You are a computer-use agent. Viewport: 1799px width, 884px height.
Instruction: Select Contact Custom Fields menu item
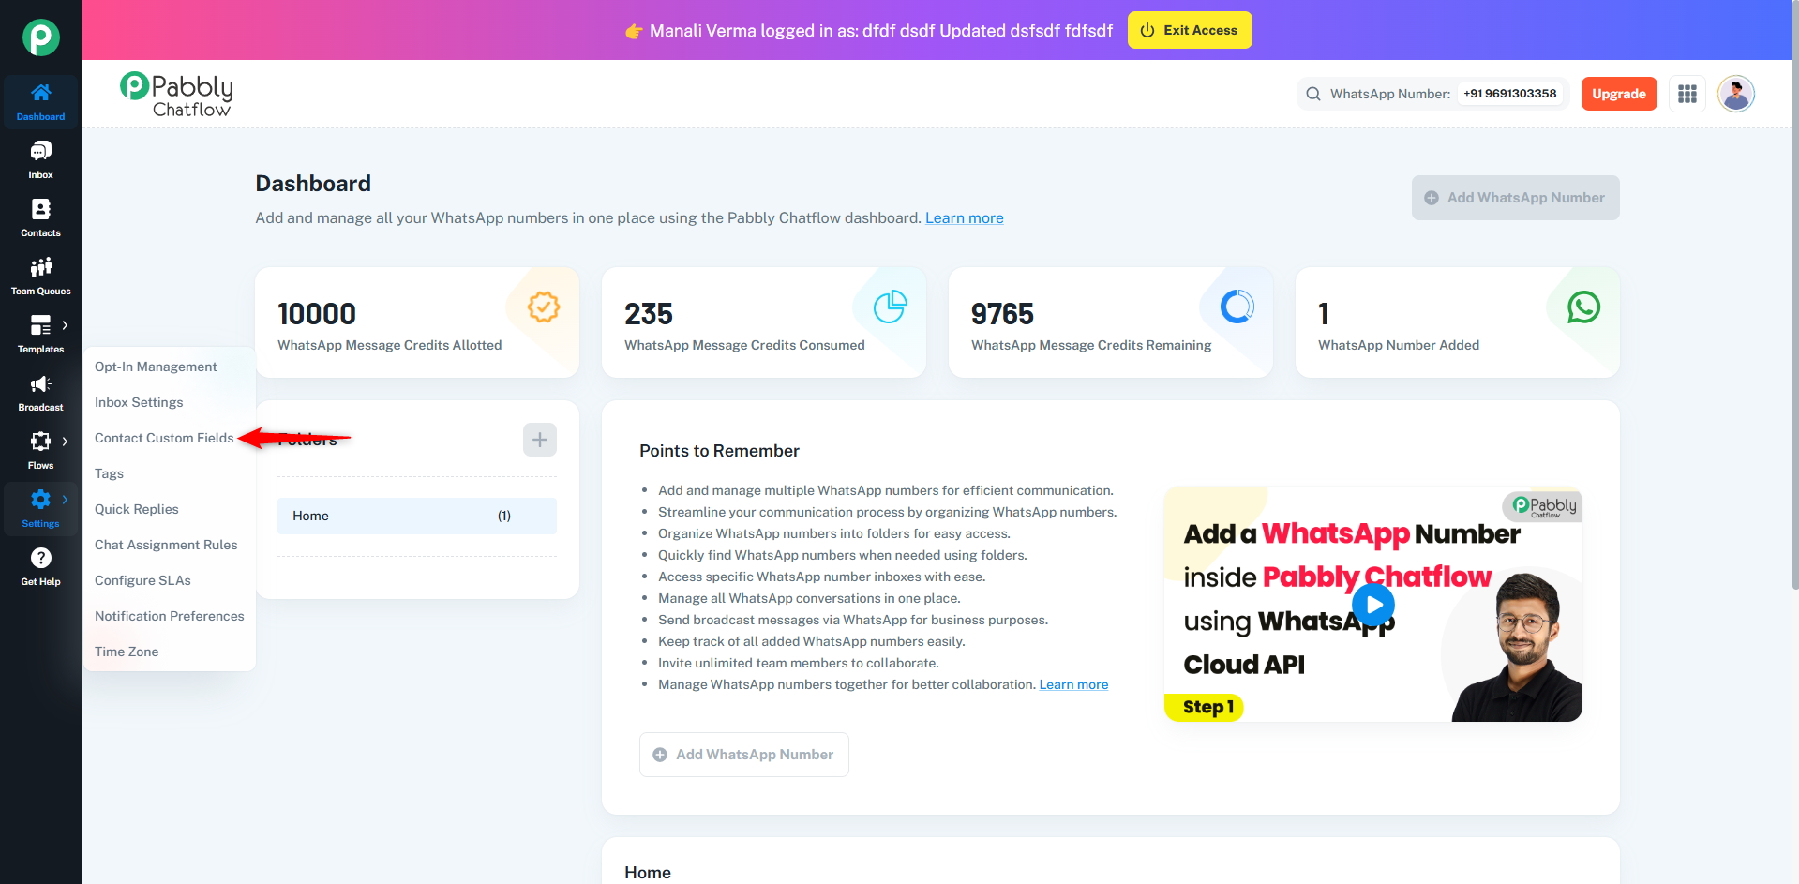coord(164,438)
